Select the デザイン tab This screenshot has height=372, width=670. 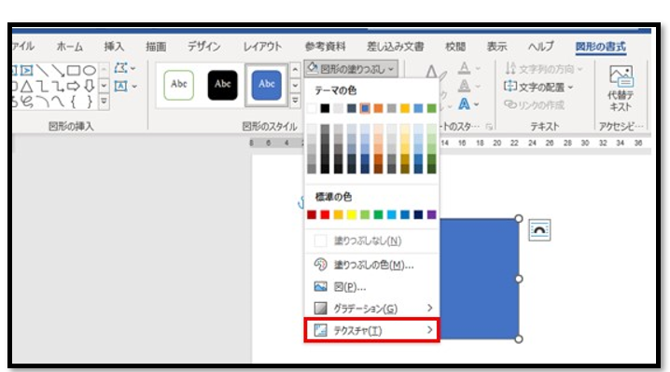click(x=204, y=46)
